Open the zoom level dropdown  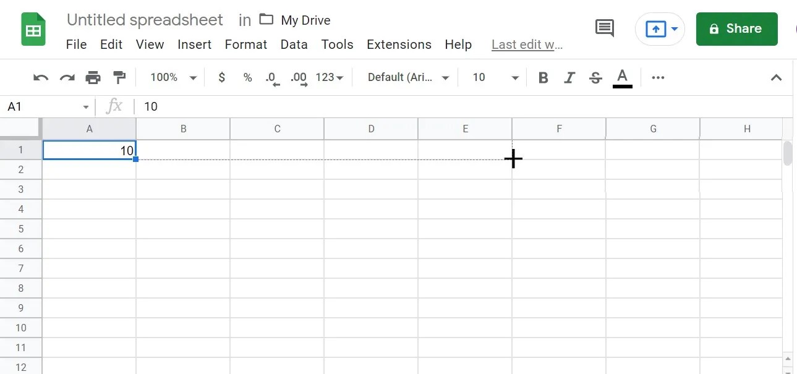click(x=173, y=77)
